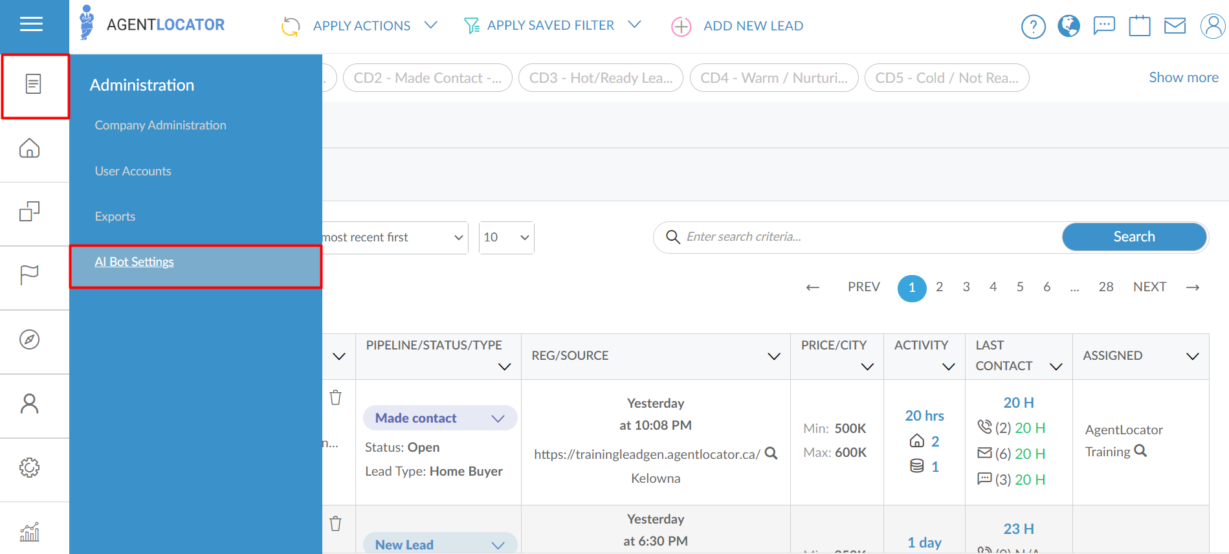Click the database stack icon in Activity column
The height and width of the screenshot is (554, 1229).
tap(917, 466)
